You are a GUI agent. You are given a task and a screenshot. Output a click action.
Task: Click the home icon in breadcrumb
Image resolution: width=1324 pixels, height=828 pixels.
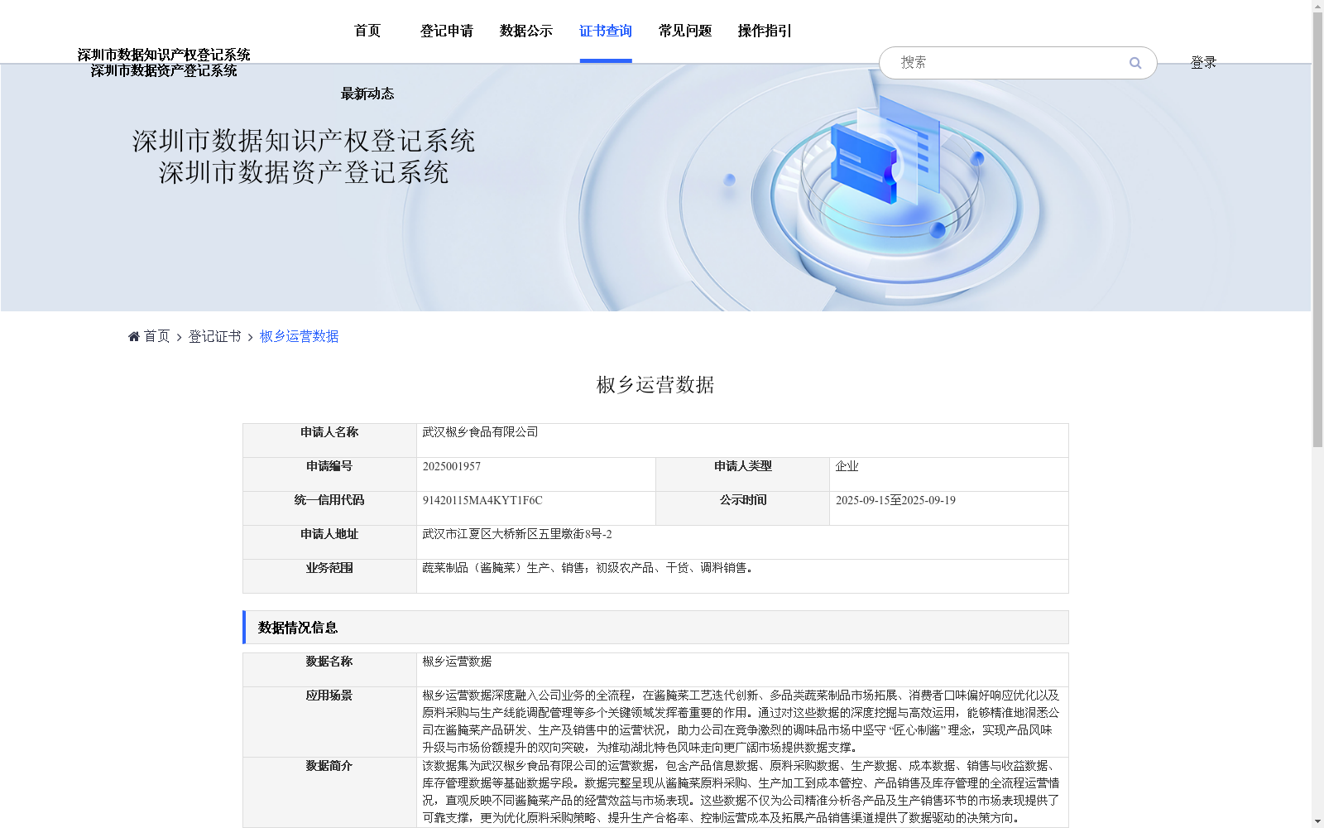(x=134, y=336)
